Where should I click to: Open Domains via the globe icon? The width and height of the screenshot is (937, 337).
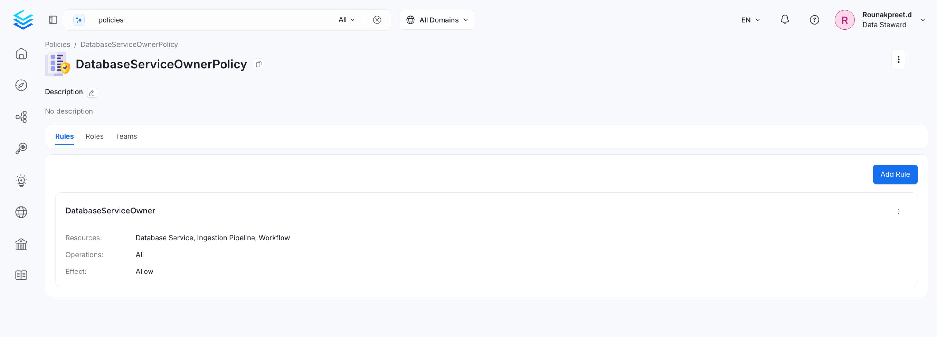pyautogui.click(x=21, y=212)
